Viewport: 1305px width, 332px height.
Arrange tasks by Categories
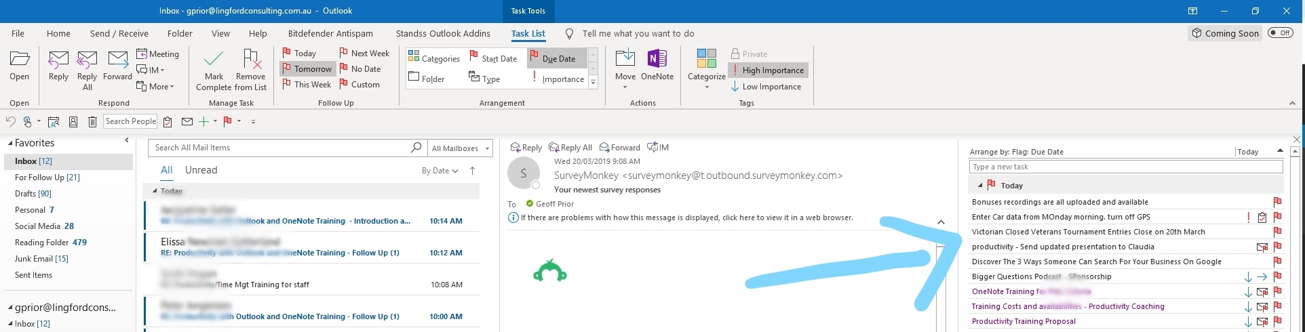click(x=434, y=58)
